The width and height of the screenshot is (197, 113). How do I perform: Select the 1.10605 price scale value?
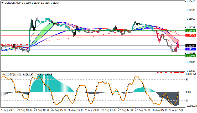[x=191, y=71]
